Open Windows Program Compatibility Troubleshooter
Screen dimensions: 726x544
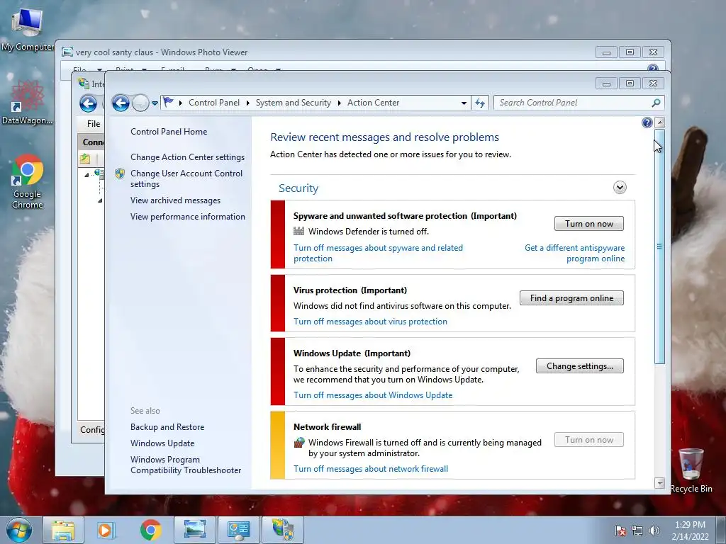coord(186,465)
